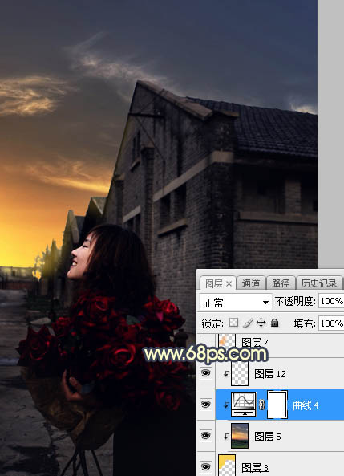Click lock position move icon

tap(261, 323)
